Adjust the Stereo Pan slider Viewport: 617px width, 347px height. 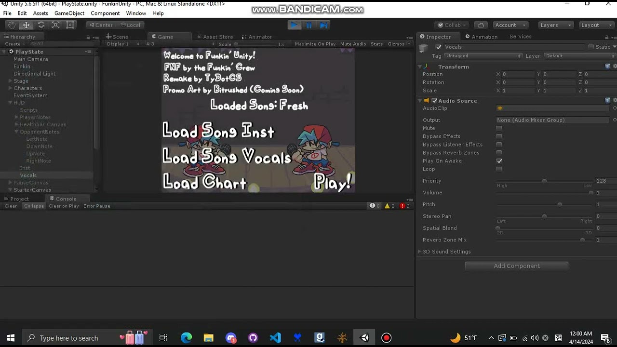(545, 216)
